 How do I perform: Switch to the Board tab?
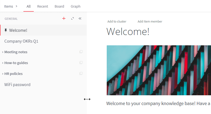coord(59,6)
